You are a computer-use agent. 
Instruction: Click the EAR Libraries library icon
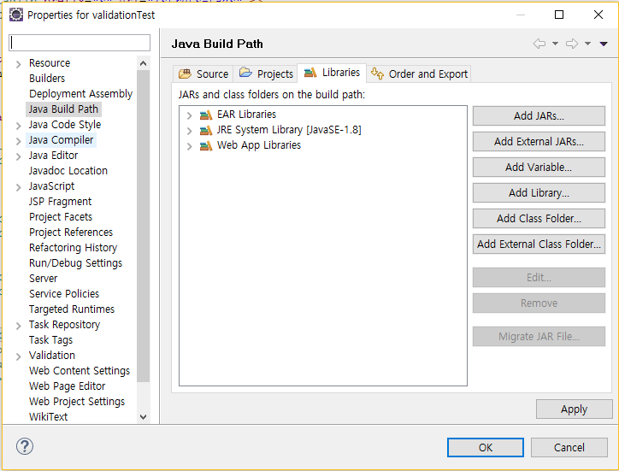(206, 115)
